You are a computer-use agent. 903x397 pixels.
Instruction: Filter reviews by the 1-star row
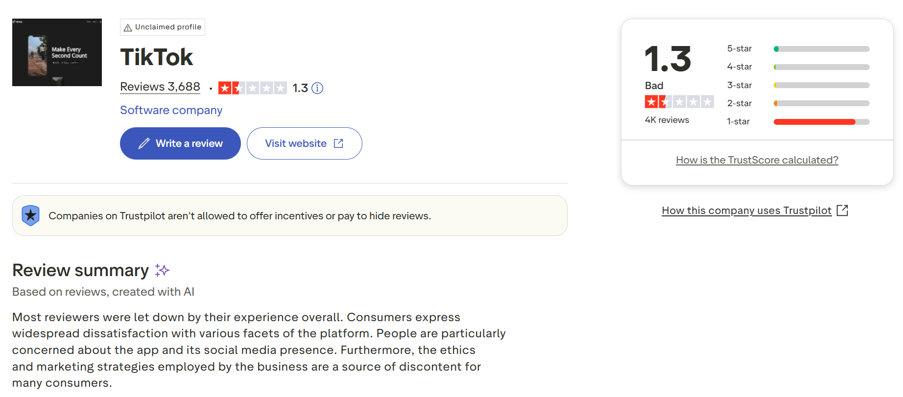tap(798, 122)
